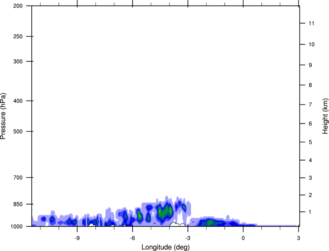Click the 1000 pressure tick label
329x251 pixels.
pos(17,227)
